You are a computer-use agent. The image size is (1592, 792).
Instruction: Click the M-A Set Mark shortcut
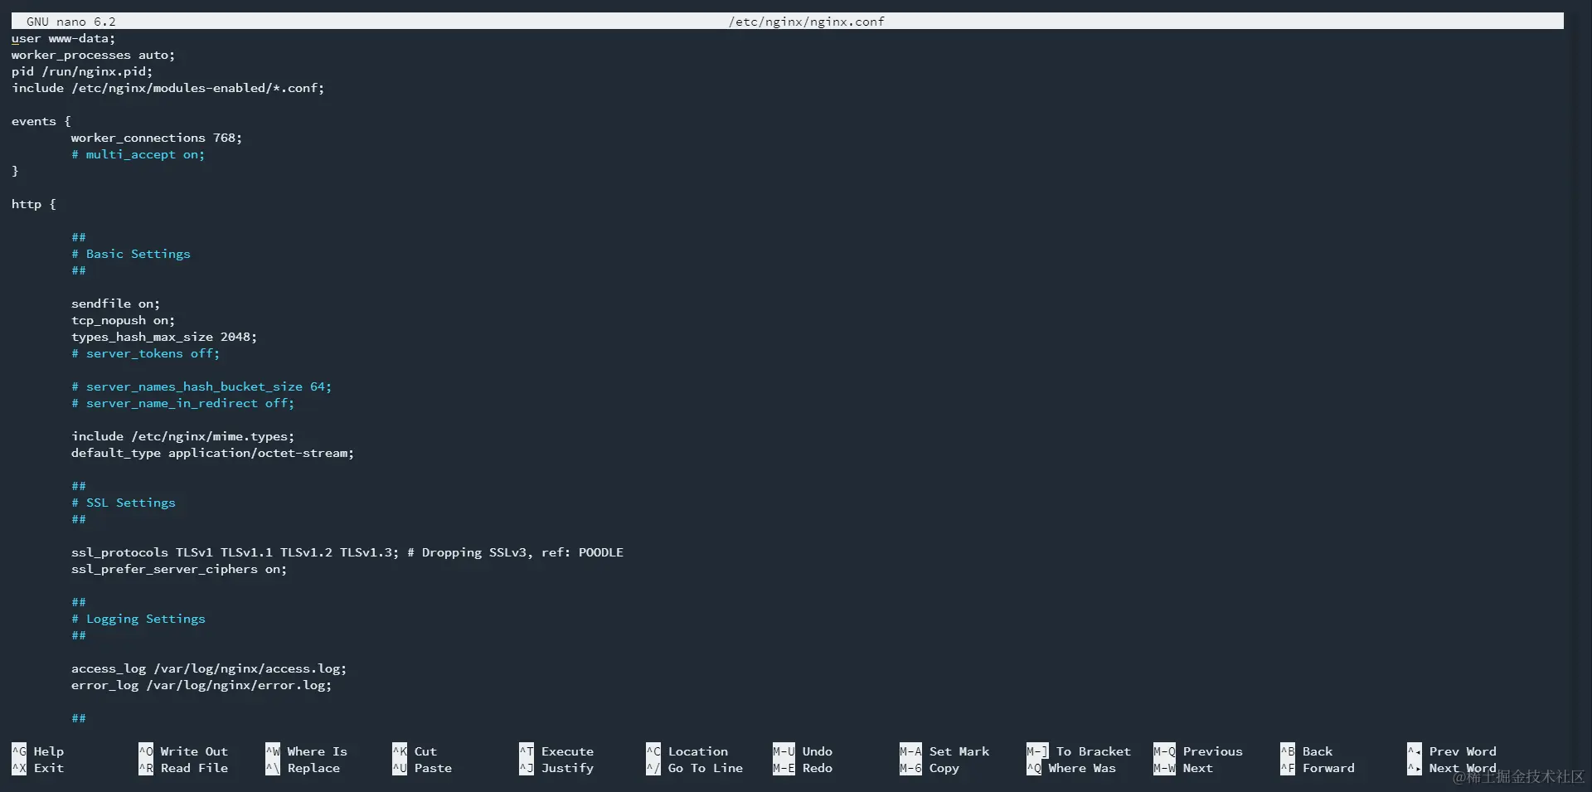(x=945, y=751)
